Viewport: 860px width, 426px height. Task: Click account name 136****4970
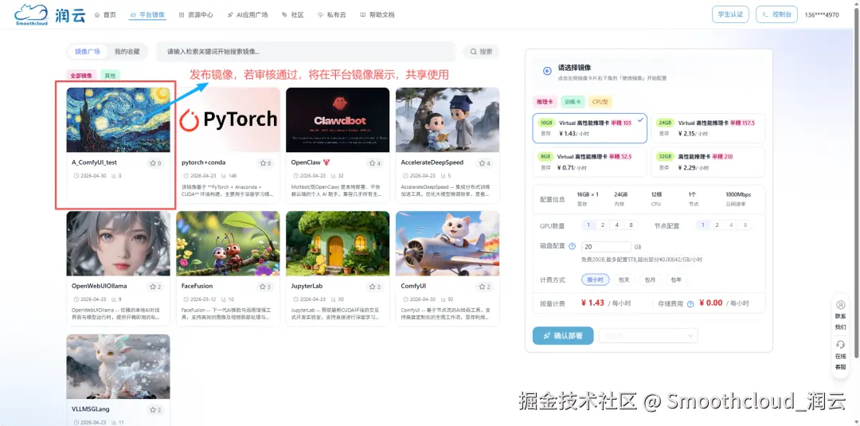pyautogui.click(x=822, y=15)
